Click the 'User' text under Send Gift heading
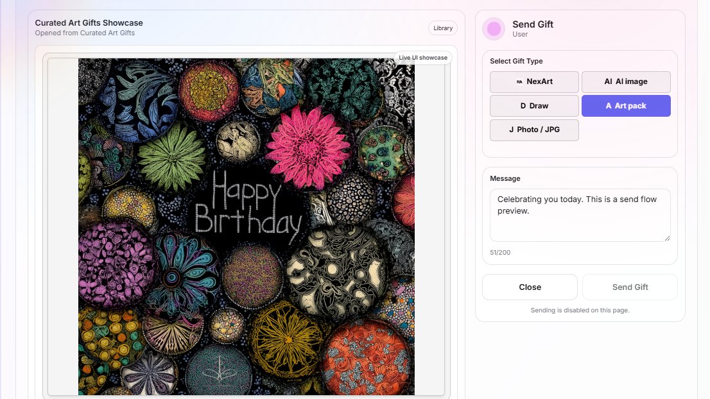 (520, 35)
